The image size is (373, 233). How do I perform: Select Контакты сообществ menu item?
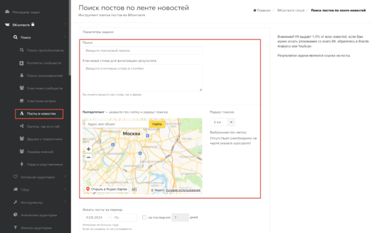click(x=44, y=63)
